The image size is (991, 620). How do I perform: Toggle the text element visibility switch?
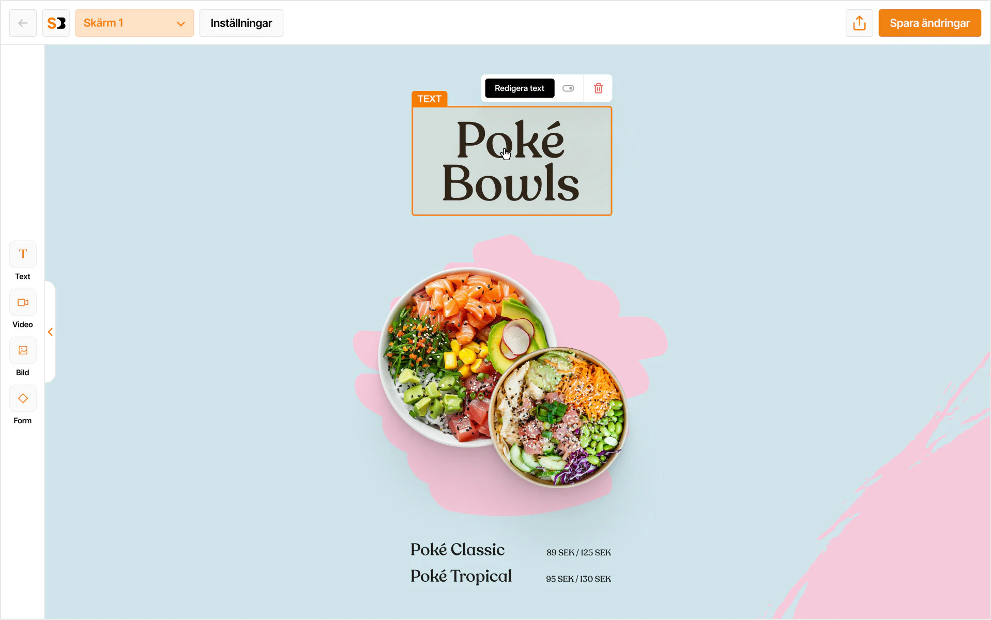pos(568,88)
